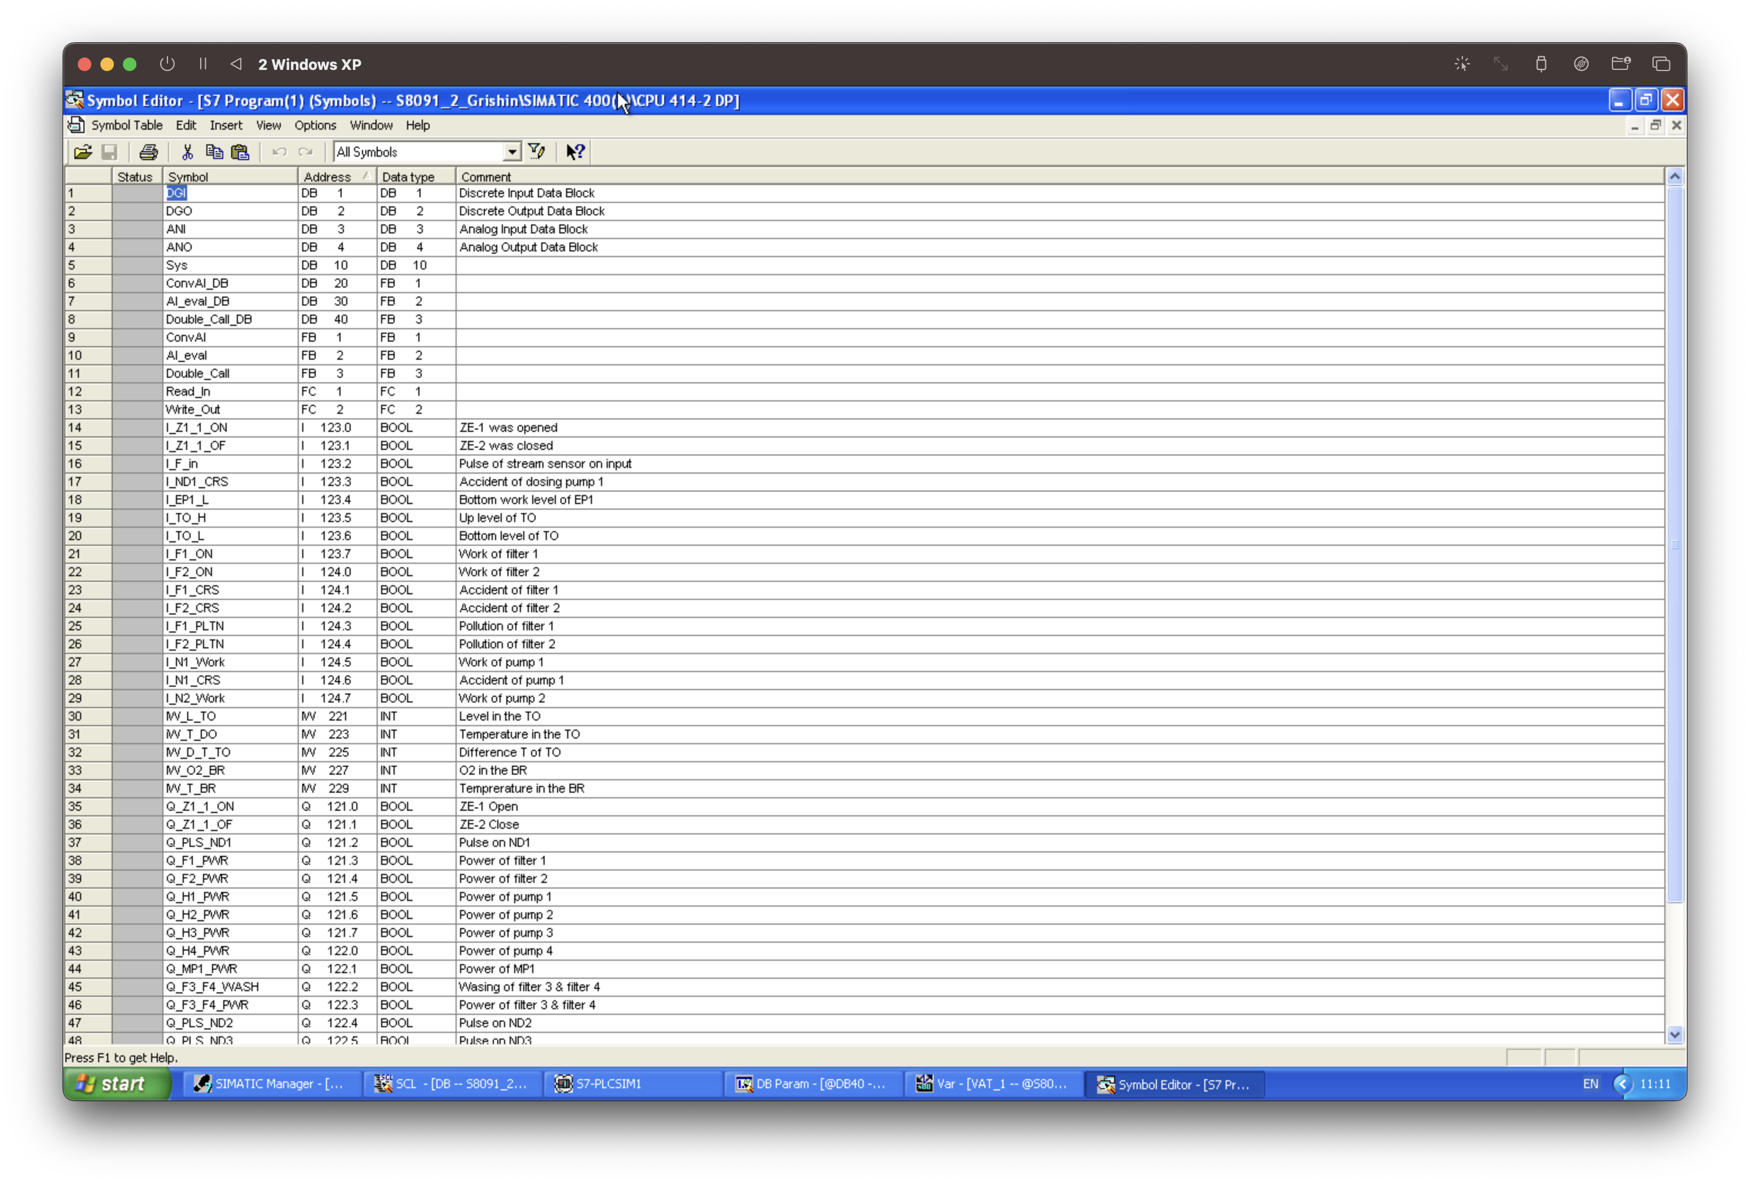Expand system tray with the blue arrow
This screenshot has height=1184, width=1750.
1621,1084
